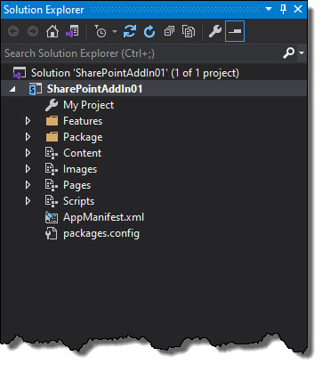
Task: Open Properties wrench toolbar icon
Action: (215, 31)
